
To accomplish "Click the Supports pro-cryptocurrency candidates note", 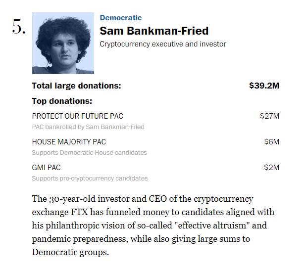I will tap(90, 179).
